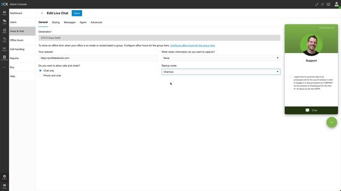The image size is (341, 191).
Task: Open Office hours in the admin menu
Action: click(x=22, y=40)
